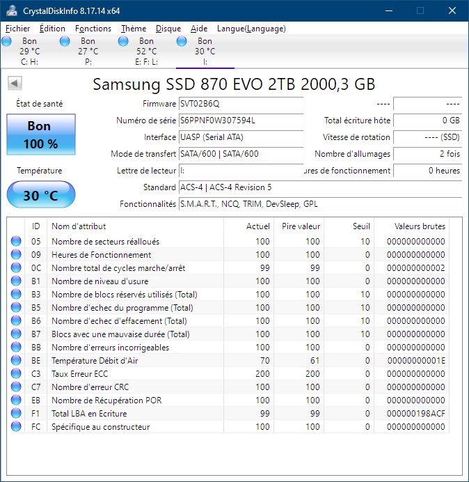469x482 pixels.
Task: Open the Aide menu
Action: click(199, 29)
